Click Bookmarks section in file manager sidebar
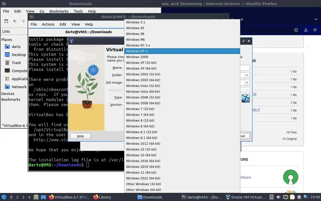 (x=11, y=99)
